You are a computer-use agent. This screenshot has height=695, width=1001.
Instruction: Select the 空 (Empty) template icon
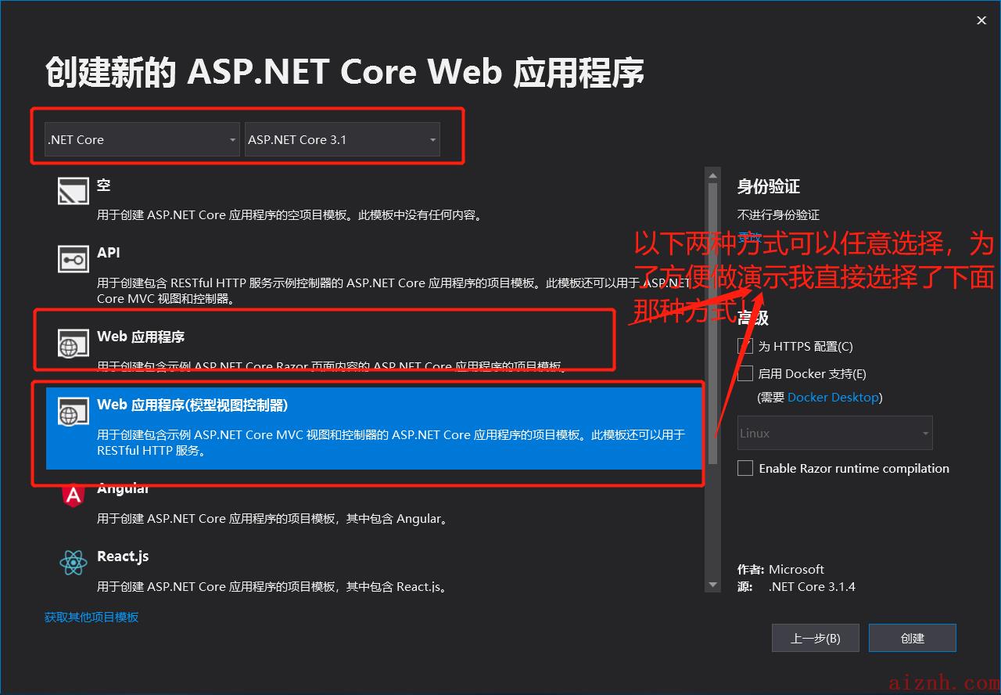[x=73, y=189]
